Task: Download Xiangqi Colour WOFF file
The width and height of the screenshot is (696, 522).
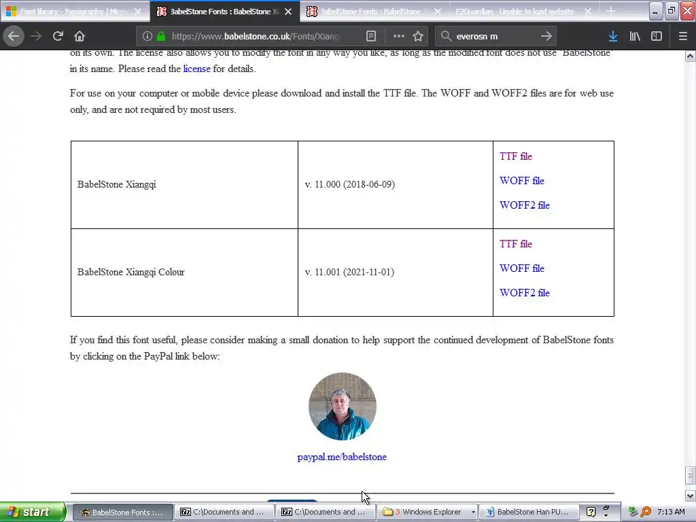Action: coord(521,268)
